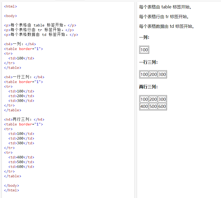Click cell 600 in the 两行三列 table

pyautogui.click(x=162, y=106)
